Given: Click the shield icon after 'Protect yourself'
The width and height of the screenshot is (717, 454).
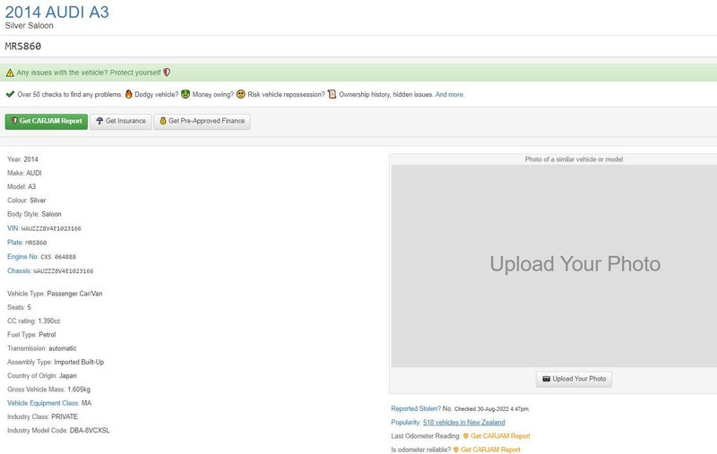Looking at the screenshot, I should [167, 73].
